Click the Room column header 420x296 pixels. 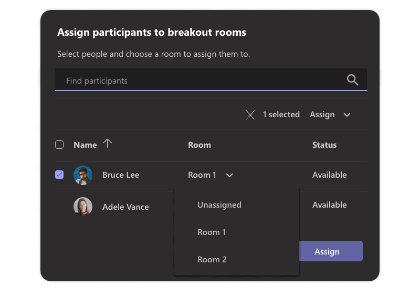pos(199,145)
